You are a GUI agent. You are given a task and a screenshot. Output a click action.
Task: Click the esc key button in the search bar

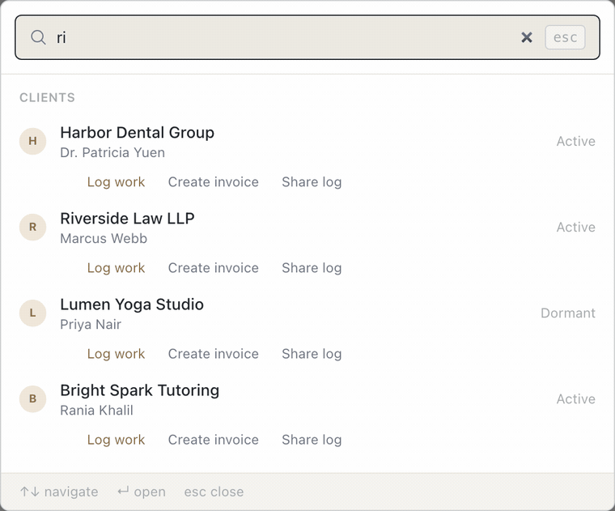(x=565, y=38)
